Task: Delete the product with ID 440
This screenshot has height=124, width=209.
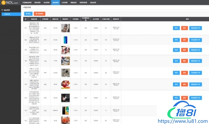Action: [x=184, y=40]
